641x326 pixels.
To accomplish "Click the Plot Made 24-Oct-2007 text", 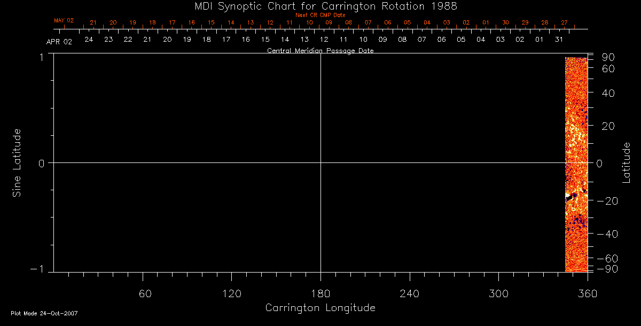I will (44, 313).
